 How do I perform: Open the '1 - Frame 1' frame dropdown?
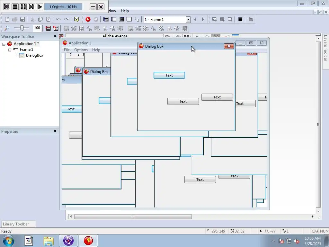coord(188,20)
